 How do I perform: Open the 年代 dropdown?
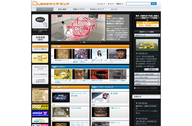click(x=111, y=4)
